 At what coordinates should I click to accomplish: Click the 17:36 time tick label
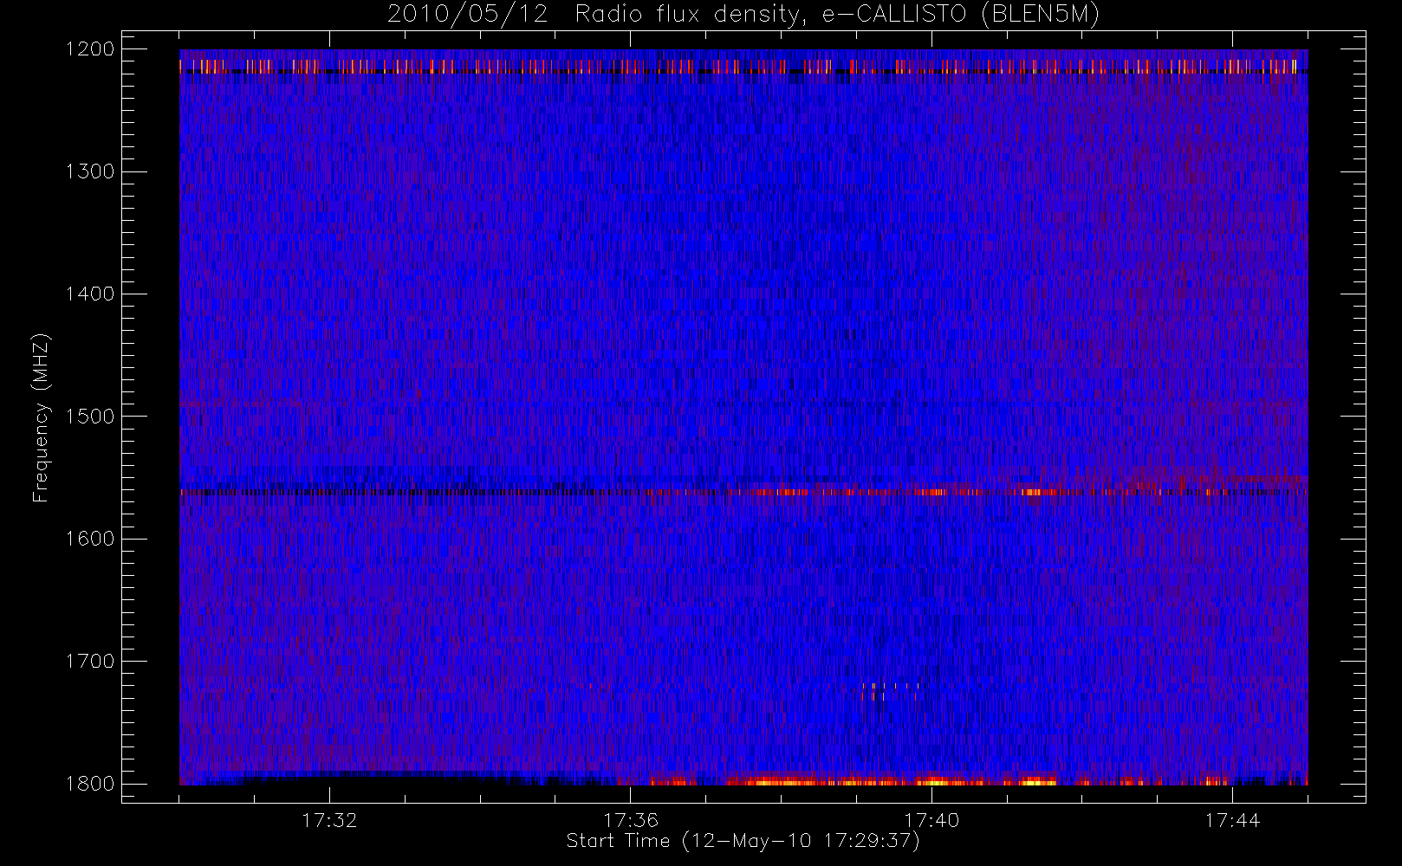(631, 820)
